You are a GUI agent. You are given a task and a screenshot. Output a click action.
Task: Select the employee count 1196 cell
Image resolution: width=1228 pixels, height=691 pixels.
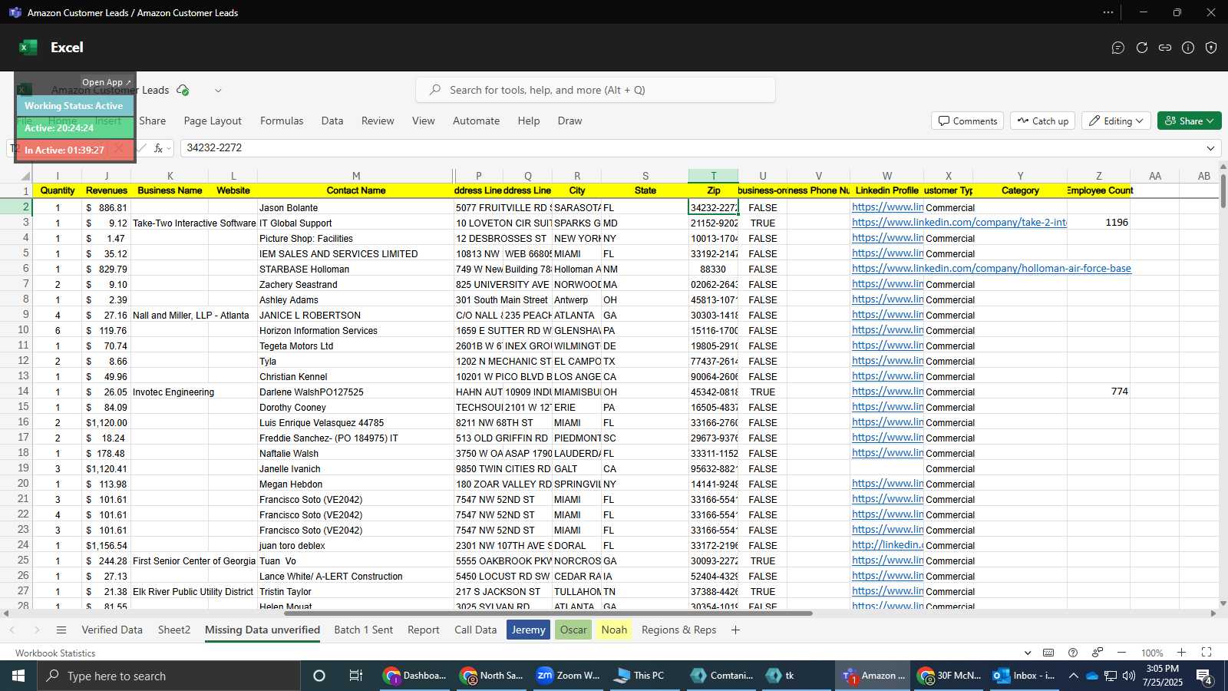pos(1098,223)
